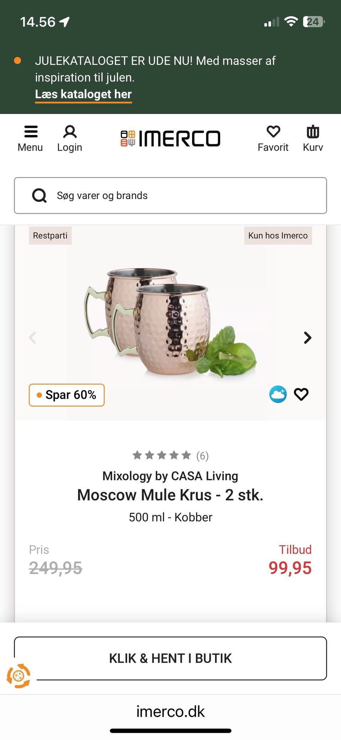Toggle favorite heart on Moscow Mule product
The width and height of the screenshot is (341, 740).
click(x=301, y=394)
